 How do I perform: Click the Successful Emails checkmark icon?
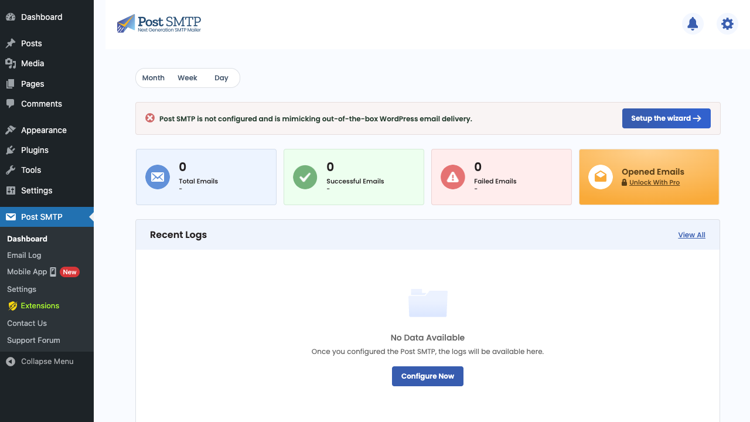click(x=305, y=177)
